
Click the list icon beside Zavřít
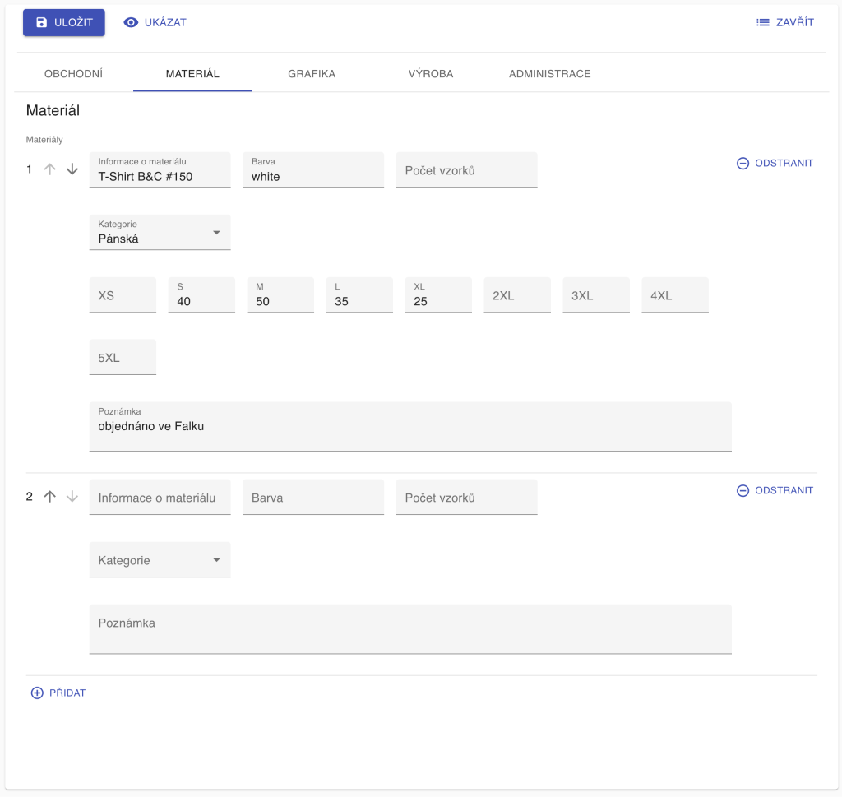(763, 23)
